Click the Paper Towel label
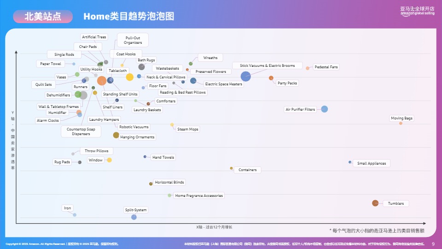442x249 pixels. tap(51, 64)
